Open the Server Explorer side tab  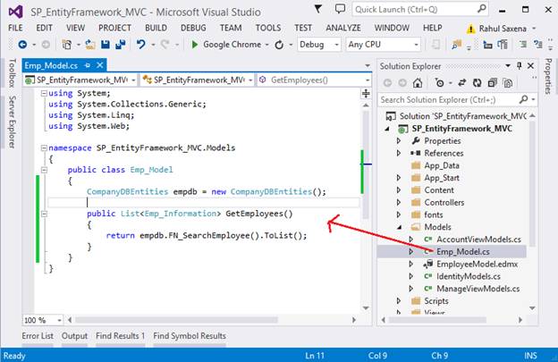pos(12,122)
